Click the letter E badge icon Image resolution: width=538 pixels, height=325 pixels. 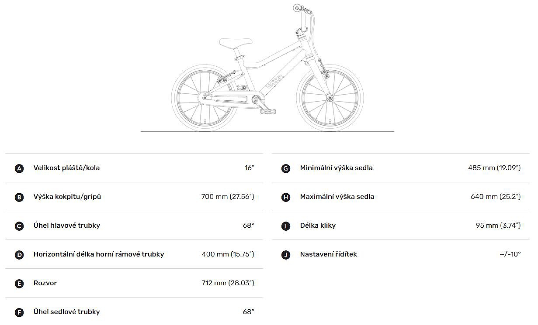click(19, 284)
